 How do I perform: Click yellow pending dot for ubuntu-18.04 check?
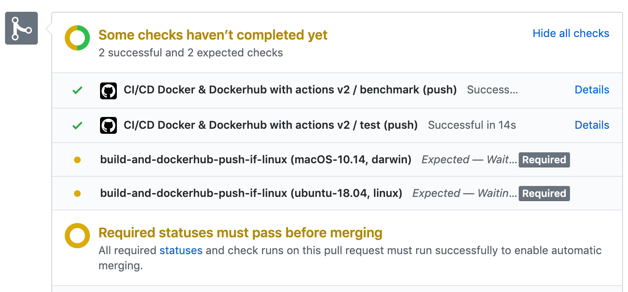click(77, 194)
